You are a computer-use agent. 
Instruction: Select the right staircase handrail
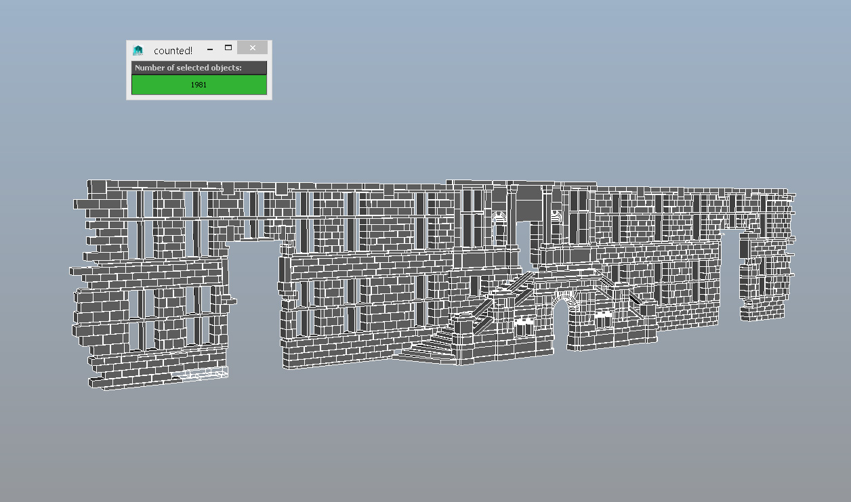pyautogui.click(x=634, y=299)
